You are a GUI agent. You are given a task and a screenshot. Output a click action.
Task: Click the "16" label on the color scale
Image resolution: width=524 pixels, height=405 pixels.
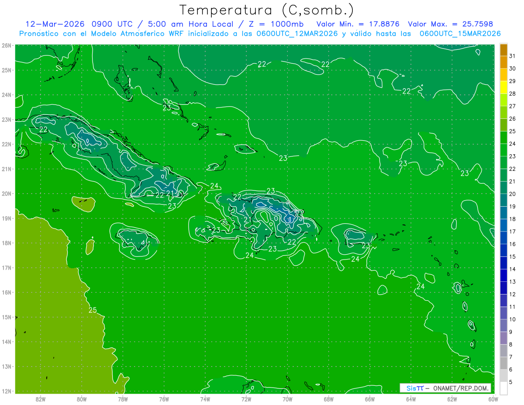(x=512, y=244)
